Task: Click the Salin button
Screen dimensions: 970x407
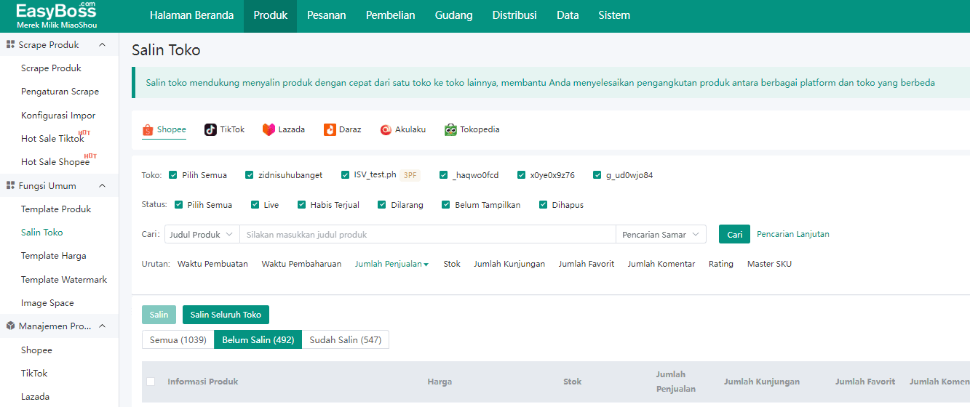Action: tap(159, 315)
